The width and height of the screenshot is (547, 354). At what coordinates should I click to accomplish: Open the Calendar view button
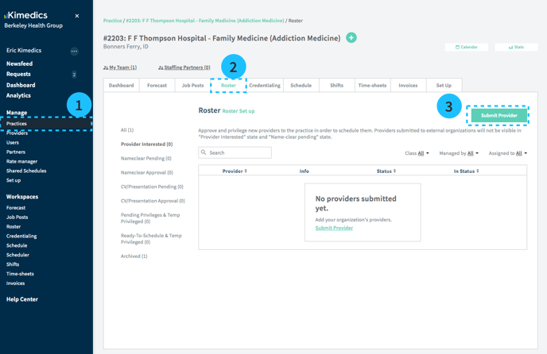[x=467, y=47]
